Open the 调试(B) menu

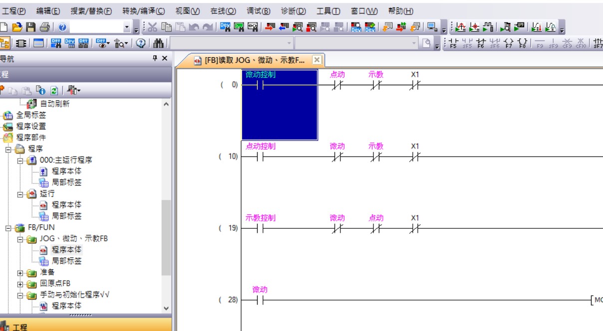pos(258,11)
